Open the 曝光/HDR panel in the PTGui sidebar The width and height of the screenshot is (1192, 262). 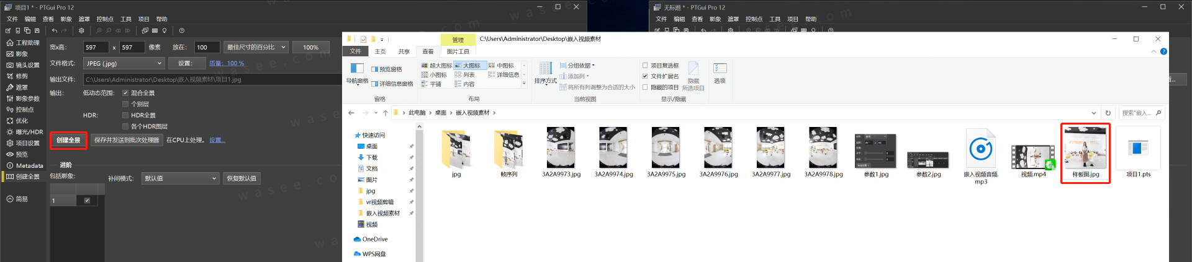coord(25,132)
